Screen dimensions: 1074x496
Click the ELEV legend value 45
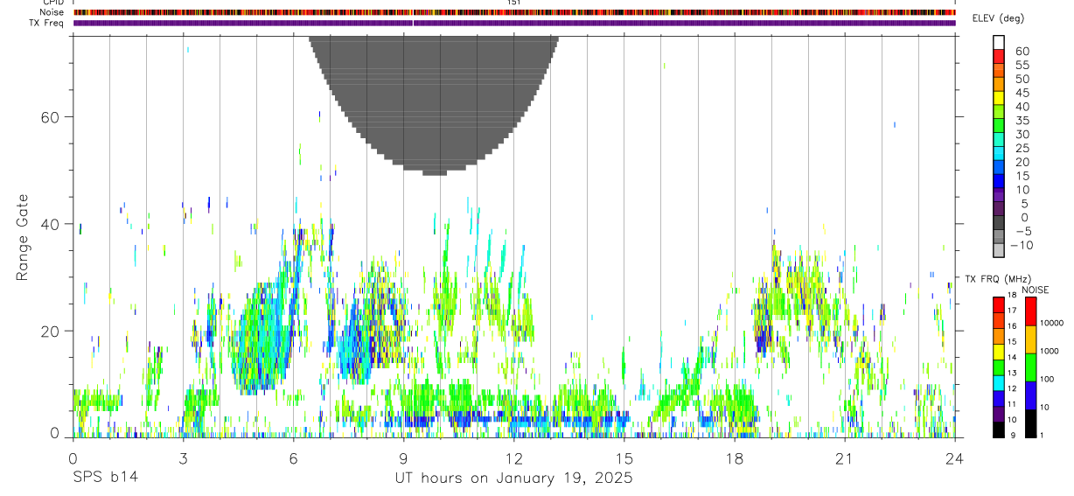tap(1022, 93)
